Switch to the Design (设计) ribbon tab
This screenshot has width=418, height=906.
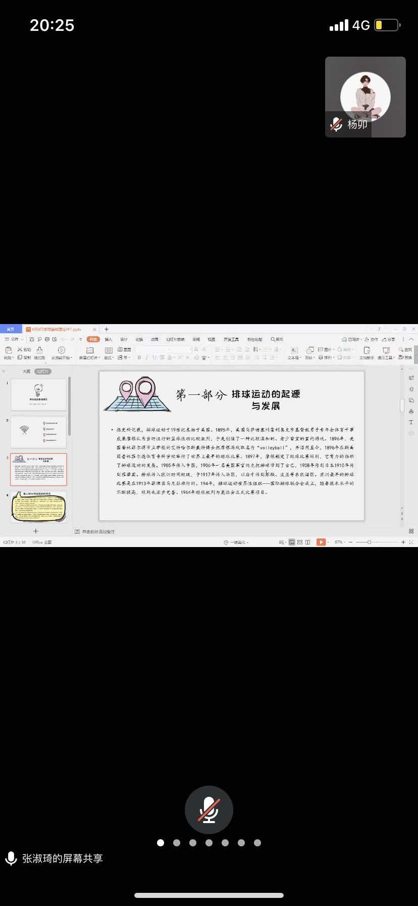(124, 339)
